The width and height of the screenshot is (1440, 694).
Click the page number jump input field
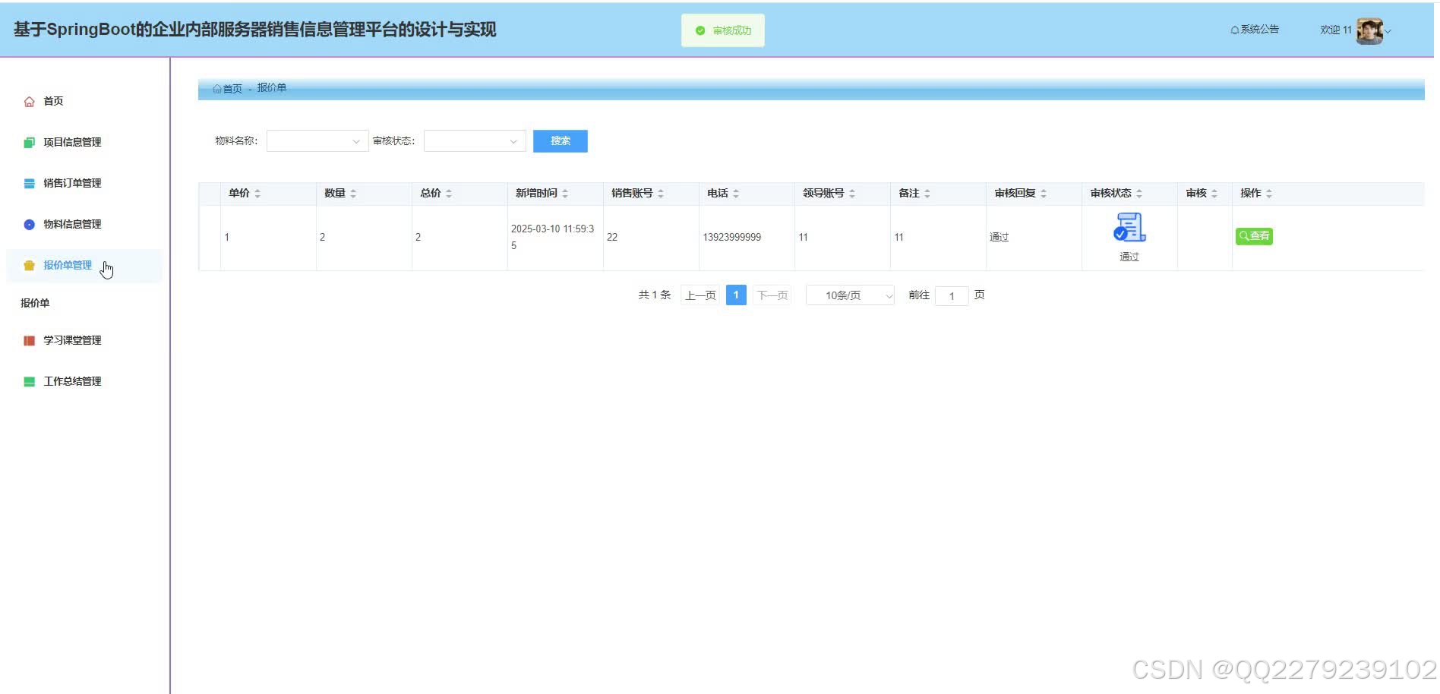click(951, 296)
